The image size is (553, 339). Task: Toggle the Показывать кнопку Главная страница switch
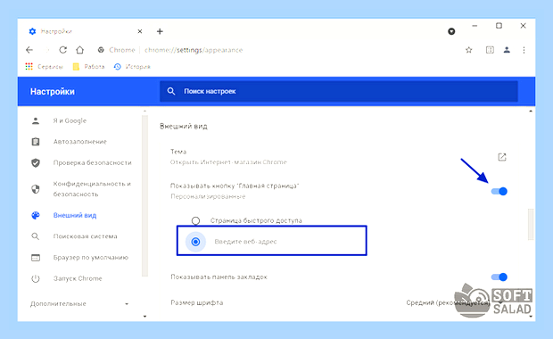coord(499,191)
